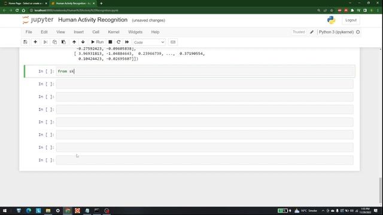The image size is (383, 215).
Task: Click the kernel idle circle indicator
Action: [358, 32]
